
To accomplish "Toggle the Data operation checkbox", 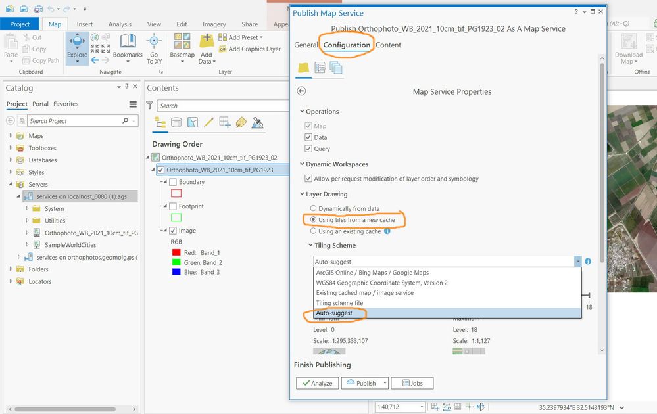I will point(308,137).
